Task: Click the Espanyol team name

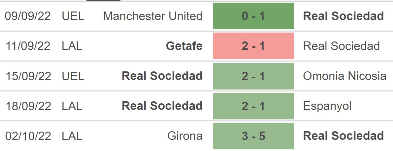Action: pos(327,106)
